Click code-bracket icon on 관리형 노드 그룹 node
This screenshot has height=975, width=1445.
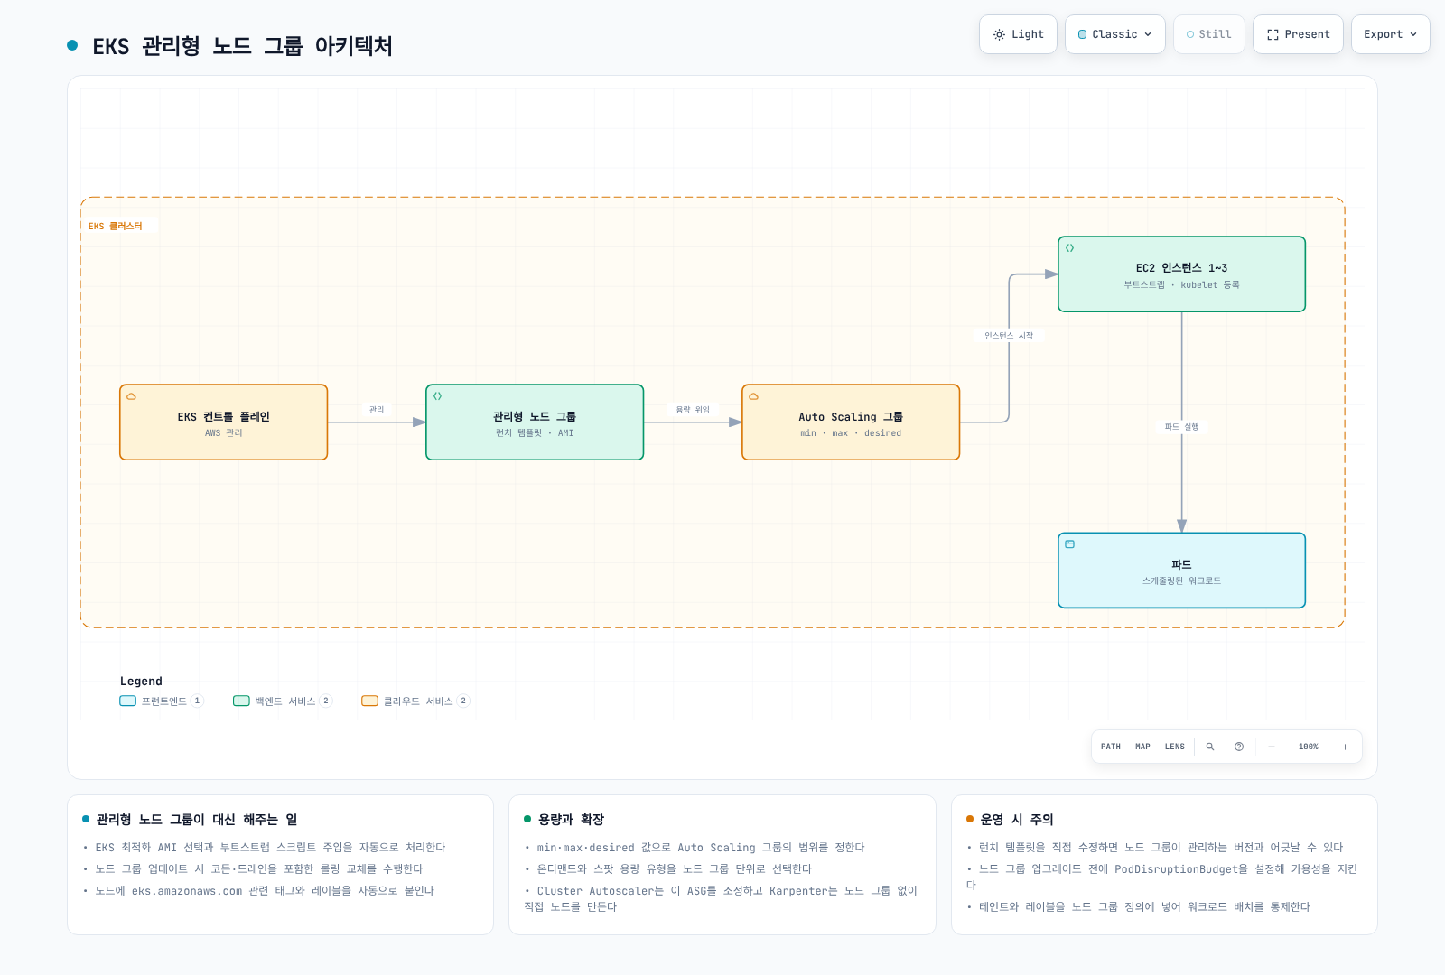click(437, 396)
